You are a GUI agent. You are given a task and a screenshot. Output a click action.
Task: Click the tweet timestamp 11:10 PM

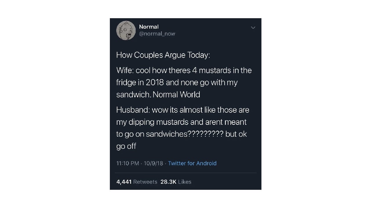coord(128,163)
